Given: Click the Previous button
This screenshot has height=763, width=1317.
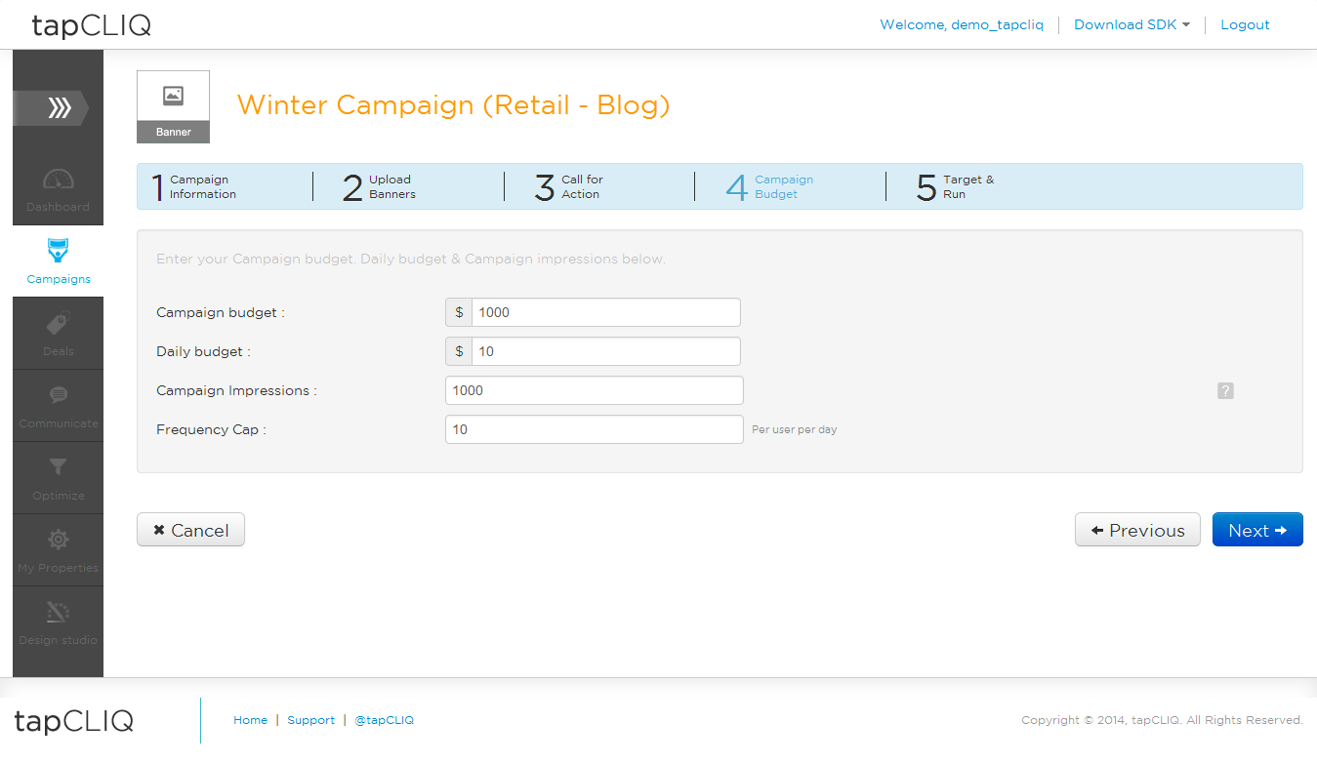Looking at the screenshot, I should click(x=1137, y=530).
